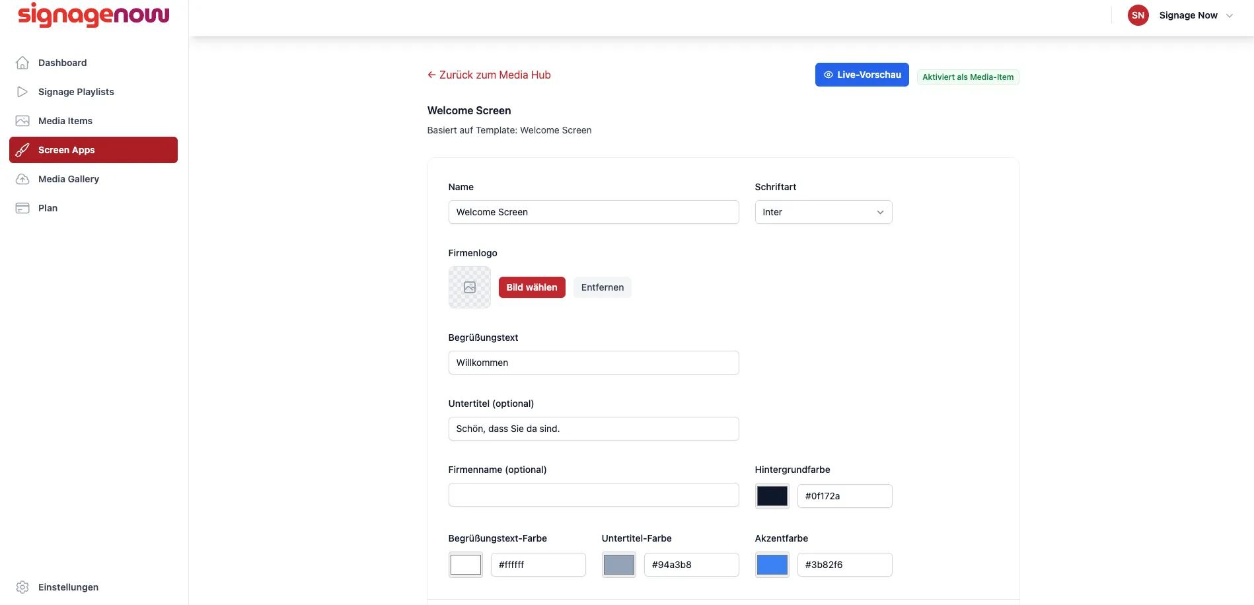Viewport: 1254px width, 605px height.
Task: Click the Media Gallery cloud upload icon
Action: pos(22,179)
